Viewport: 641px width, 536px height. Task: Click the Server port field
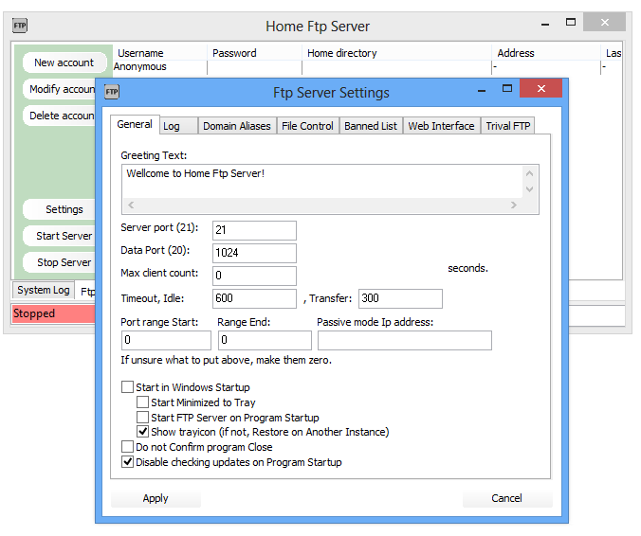tap(254, 230)
